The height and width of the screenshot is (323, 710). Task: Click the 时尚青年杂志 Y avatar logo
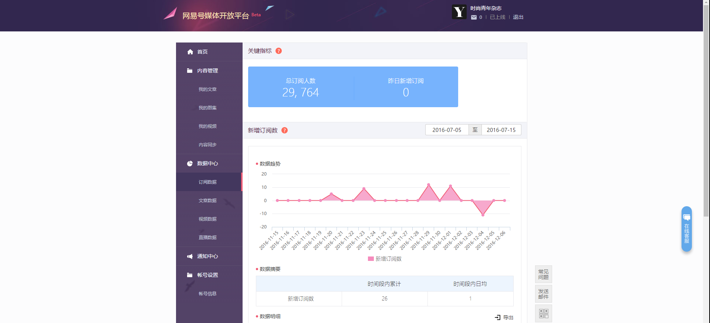tap(459, 12)
